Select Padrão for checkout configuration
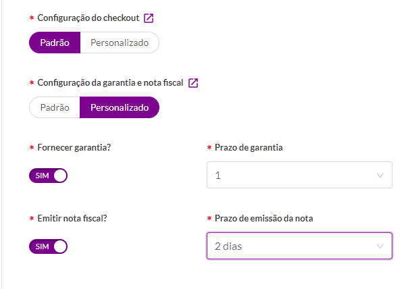The image size is (412, 289). (55, 43)
